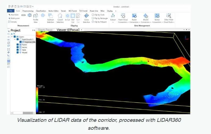The image size is (211, 134).
Task: Click the highlighted blue icon in left sidebar
Action: point(9,61)
